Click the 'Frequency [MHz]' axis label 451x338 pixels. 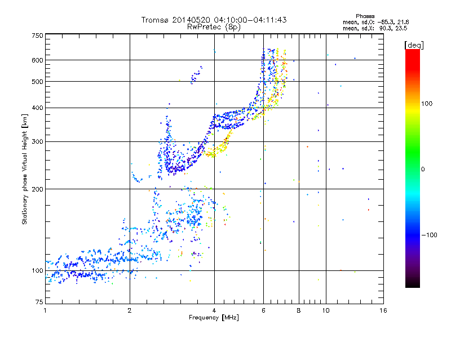pyautogui.click(x=214, y=318)
